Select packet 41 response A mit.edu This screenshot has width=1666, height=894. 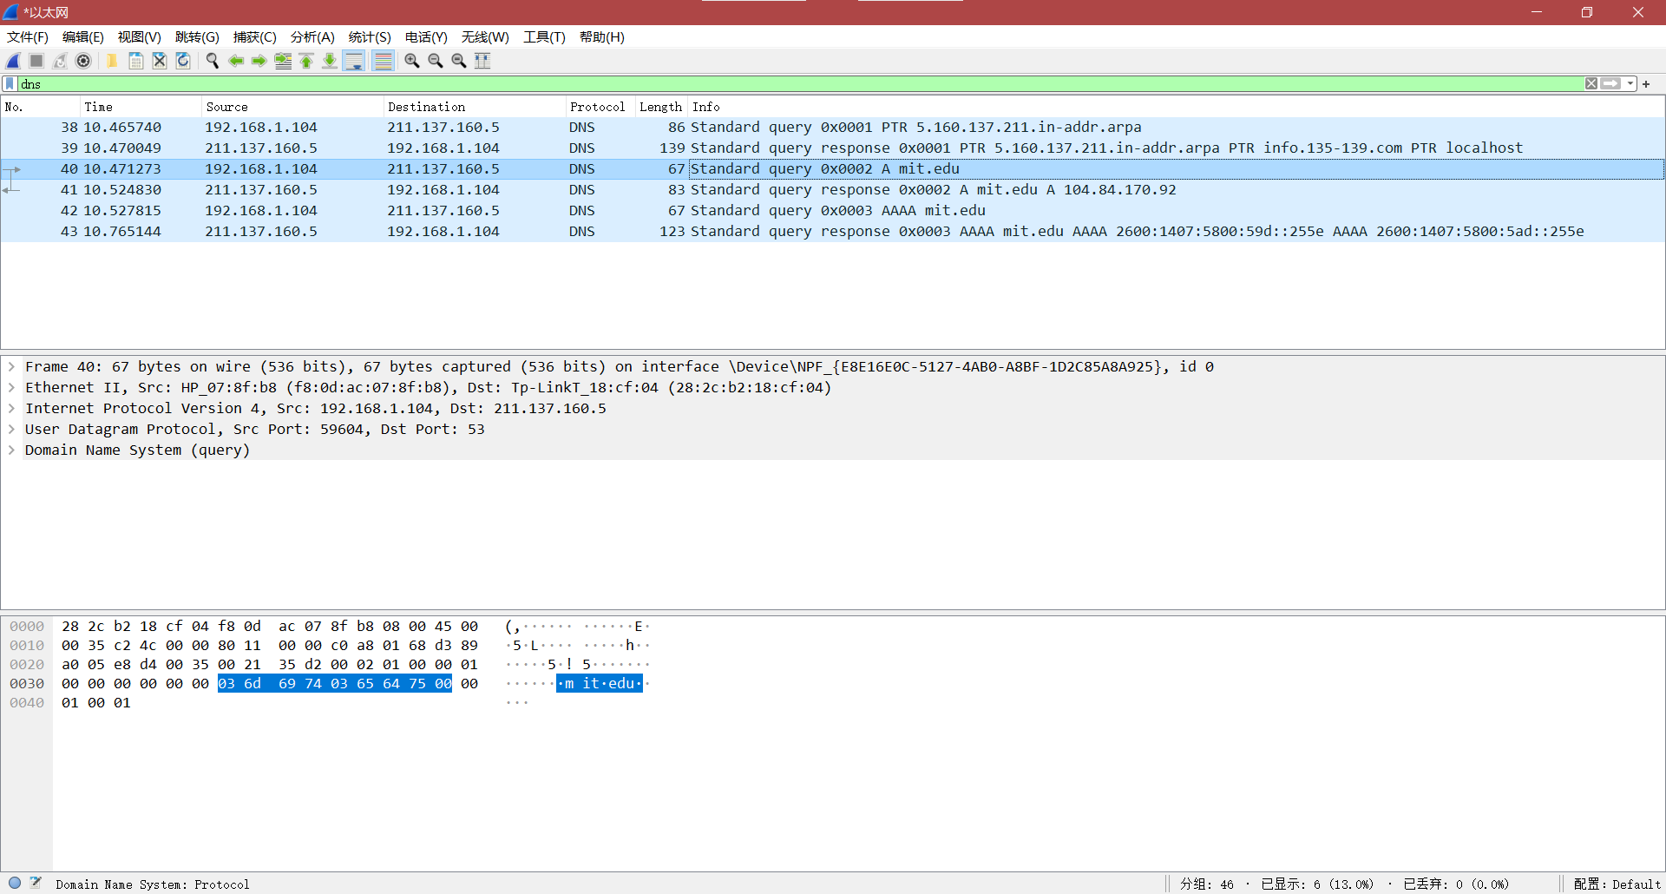[x=833, y=190]
